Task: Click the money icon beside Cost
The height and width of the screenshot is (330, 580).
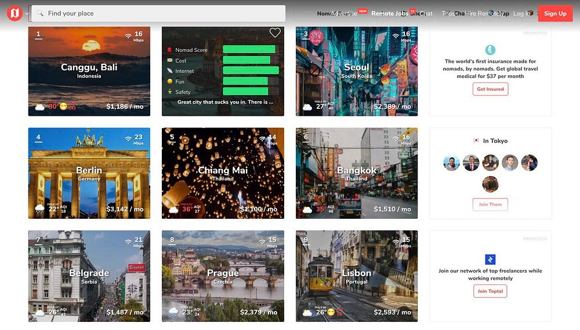Action: coord(170,60)
